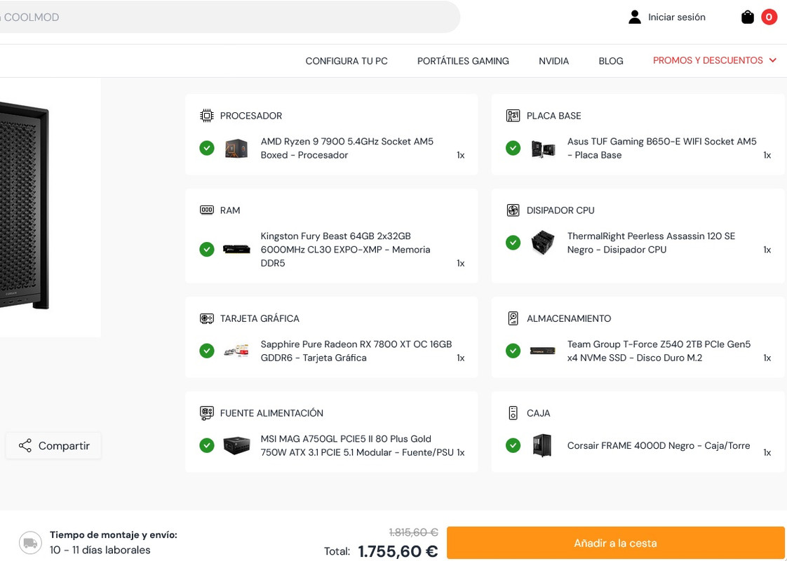Open MSI MAG A750GL power supply thumbnail
This screenshot has width=787, height=561.
click(x=236, y=445)
